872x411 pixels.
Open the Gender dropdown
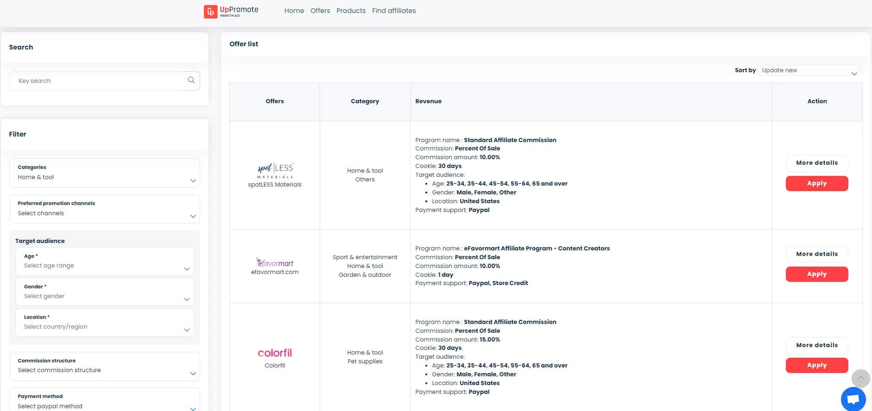(105, 292)
